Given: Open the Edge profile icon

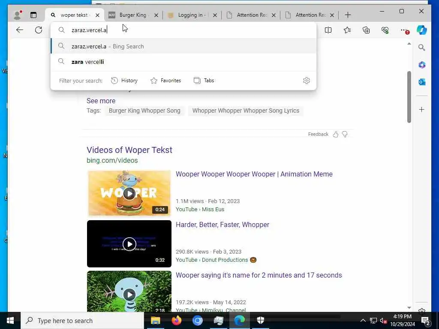Looking at the screenshot, I should [x=18, y=15].
